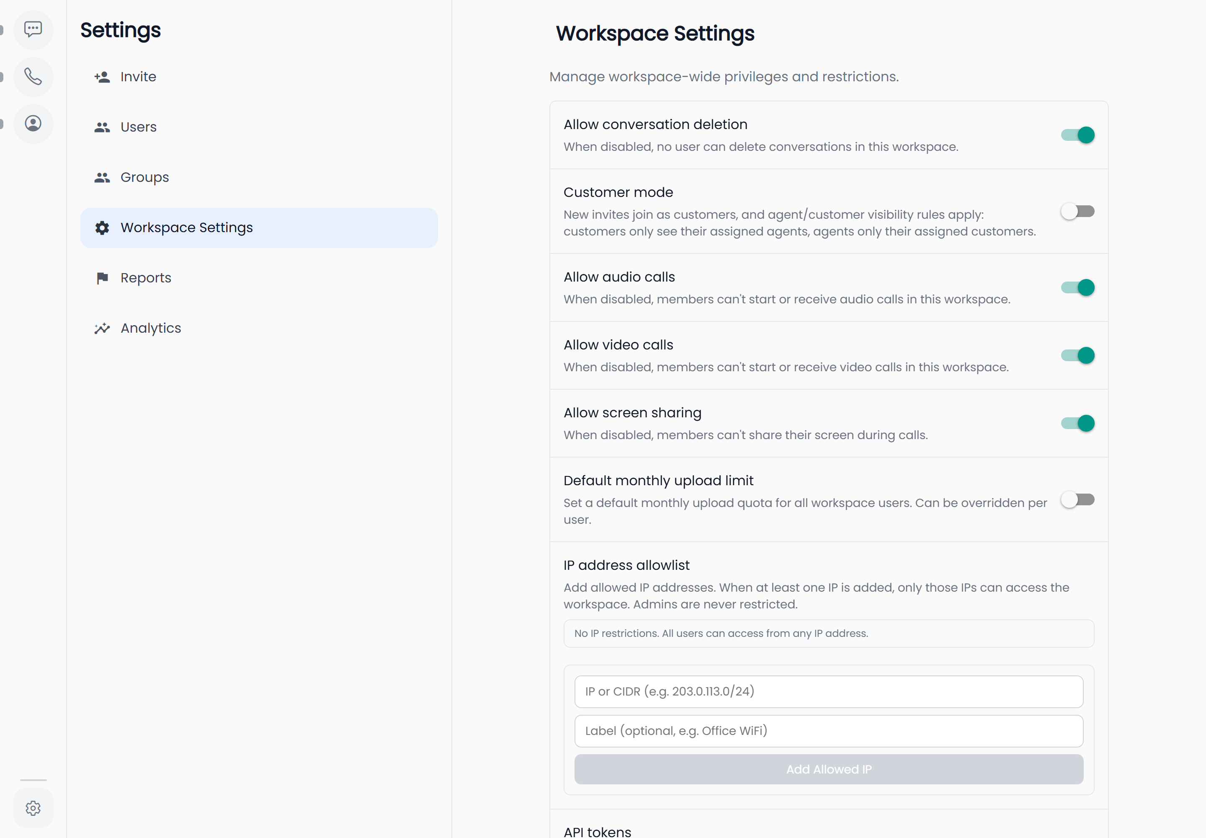This screenshot has width=1206, height=838.
Task: Click the Allow screen sharing title
Action: click(x=632, y=413)
